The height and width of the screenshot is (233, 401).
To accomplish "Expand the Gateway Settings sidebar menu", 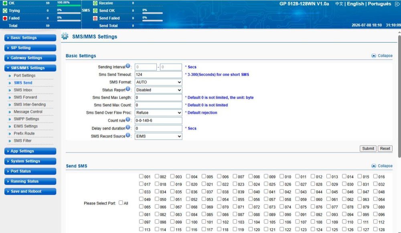I will [x=30, y=58].
